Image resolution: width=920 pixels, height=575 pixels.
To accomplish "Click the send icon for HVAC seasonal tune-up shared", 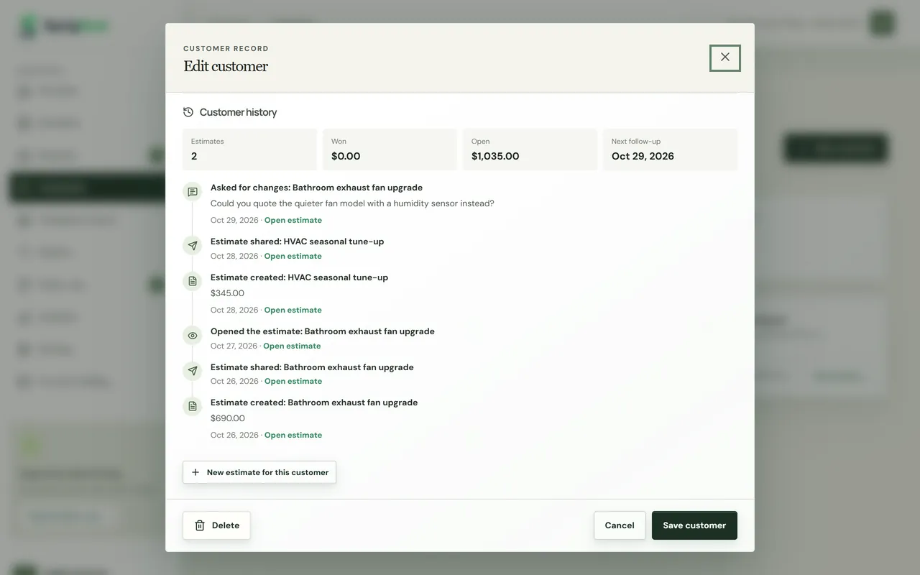I will pyautogui.click(x=193, y=246).
